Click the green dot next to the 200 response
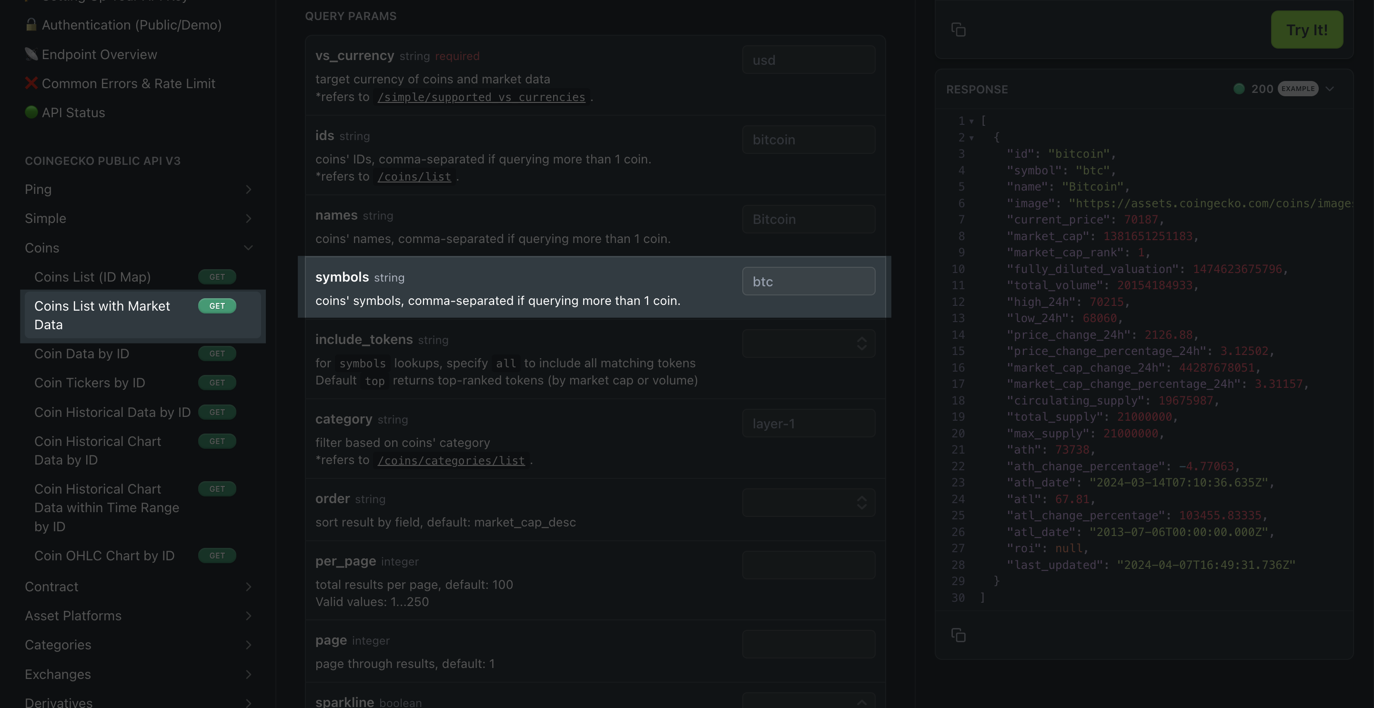 (x=1239, y=89)
